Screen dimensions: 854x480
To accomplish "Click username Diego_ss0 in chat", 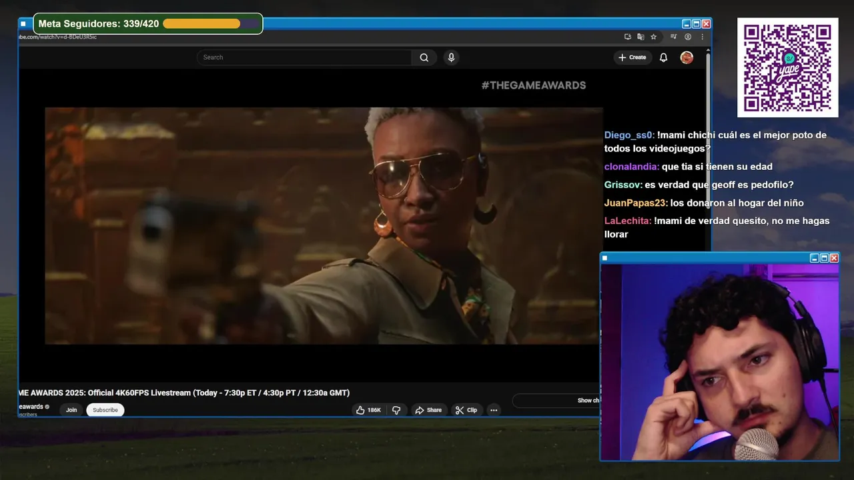I will (629, 135).
